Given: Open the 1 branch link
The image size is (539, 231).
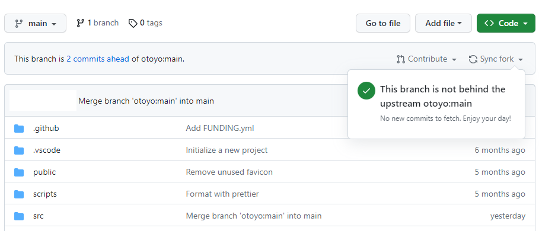Looking at the screenshot, I should (x=98, y=23).
